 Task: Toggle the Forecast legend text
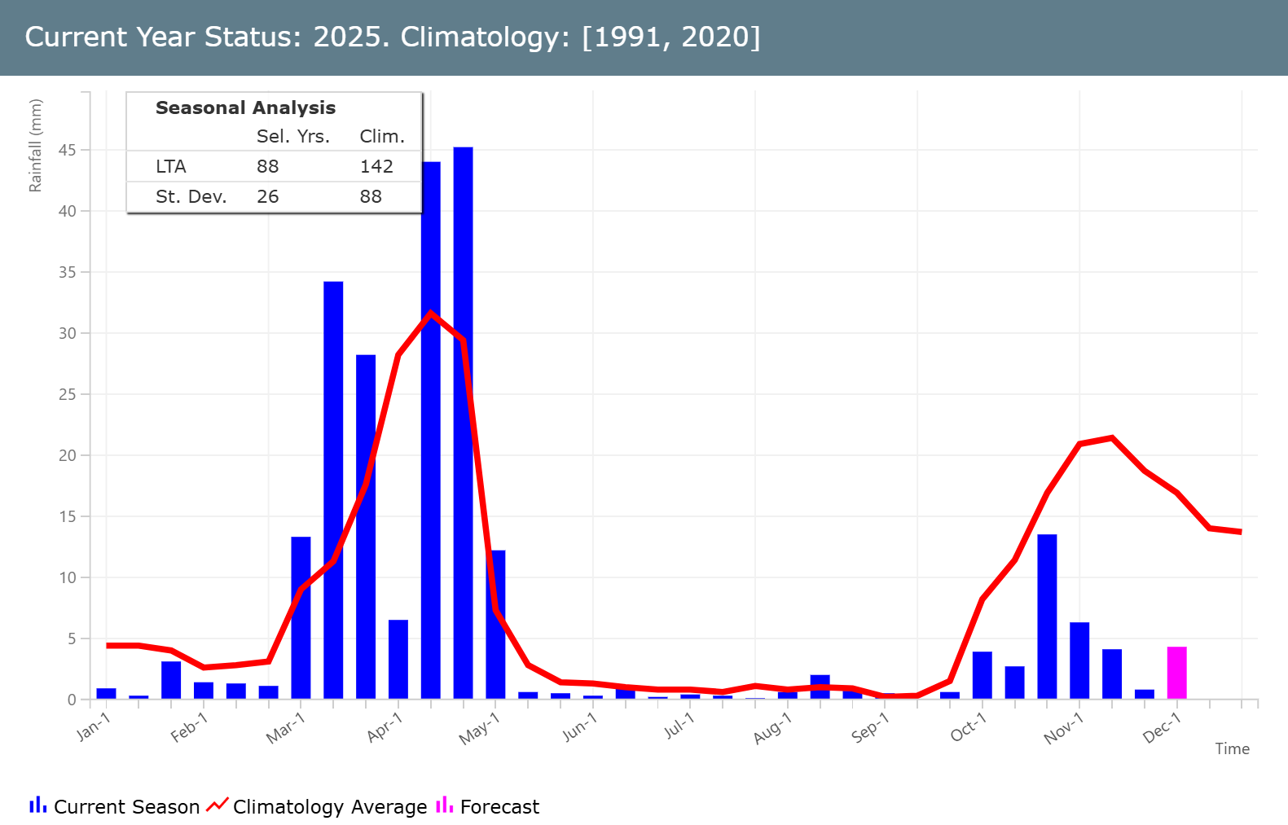coord(499,807)
